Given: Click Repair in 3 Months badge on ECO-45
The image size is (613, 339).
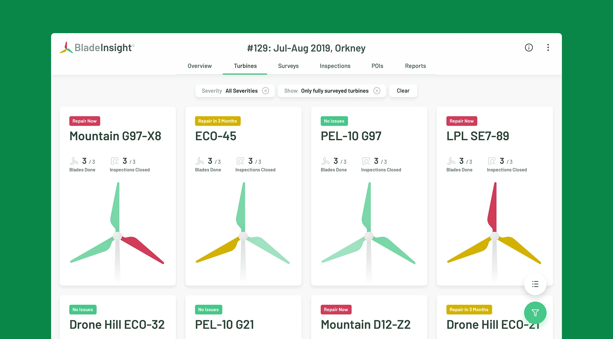Looking at the screenshot, I should 218,121.
